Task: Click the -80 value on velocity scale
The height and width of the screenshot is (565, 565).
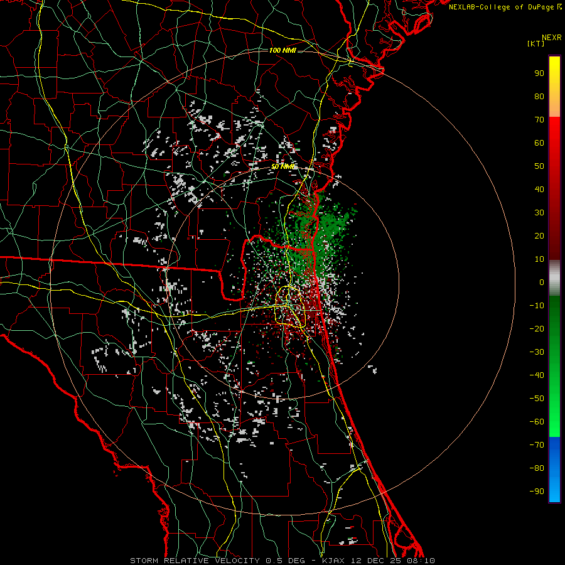Action: [x=537, y=468]
